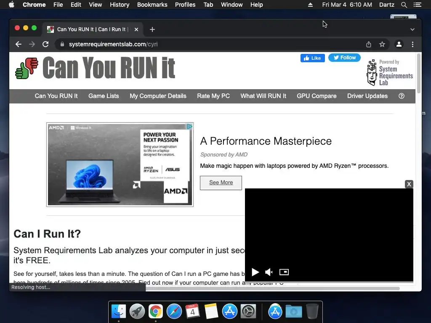The width and height of the screenshot is (431, 323).
Task: Open GPU Compare nav item
Action: click(317, 96)
